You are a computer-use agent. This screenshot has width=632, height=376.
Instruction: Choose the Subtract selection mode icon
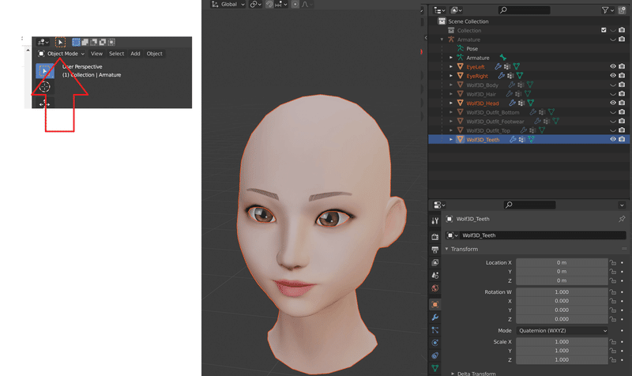click(94, 42)
